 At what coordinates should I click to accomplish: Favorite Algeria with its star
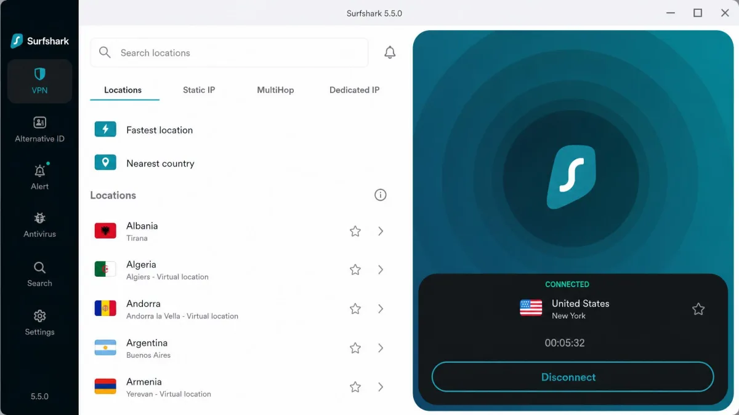(x=355, y=270)
